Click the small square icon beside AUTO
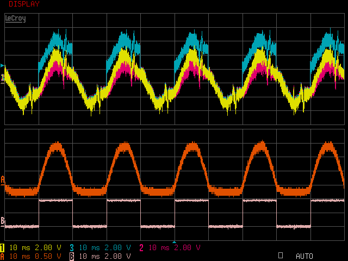The width and height of the screenshot is (348, 261). [281, 254]
